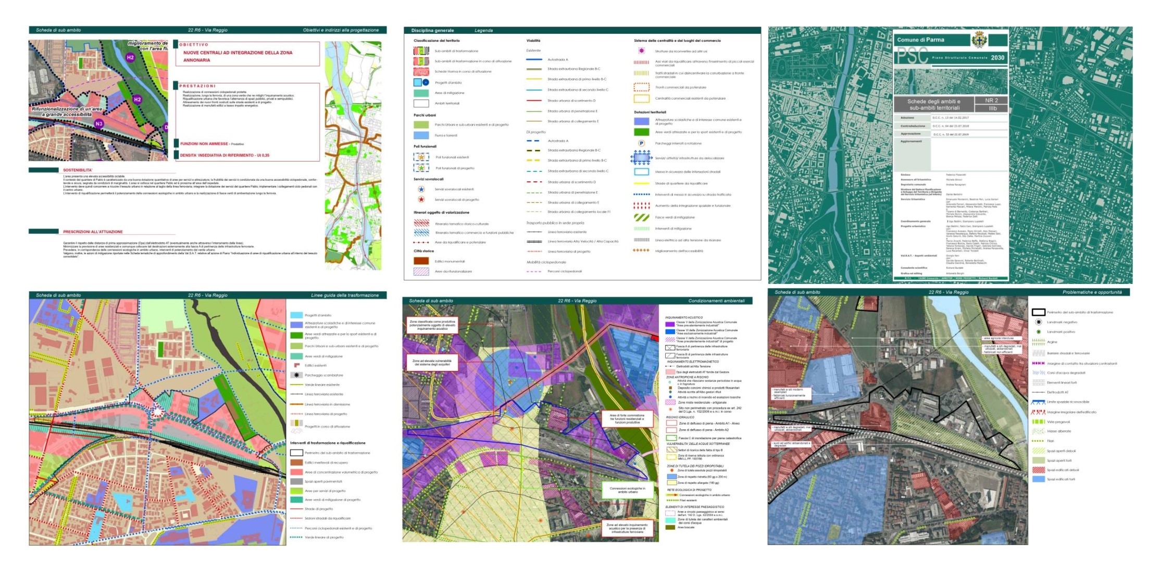Click the Edifici monumentali brown color swatch

421,261
